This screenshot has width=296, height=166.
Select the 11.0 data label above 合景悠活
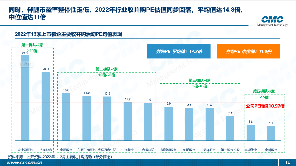tap(148, 100)
